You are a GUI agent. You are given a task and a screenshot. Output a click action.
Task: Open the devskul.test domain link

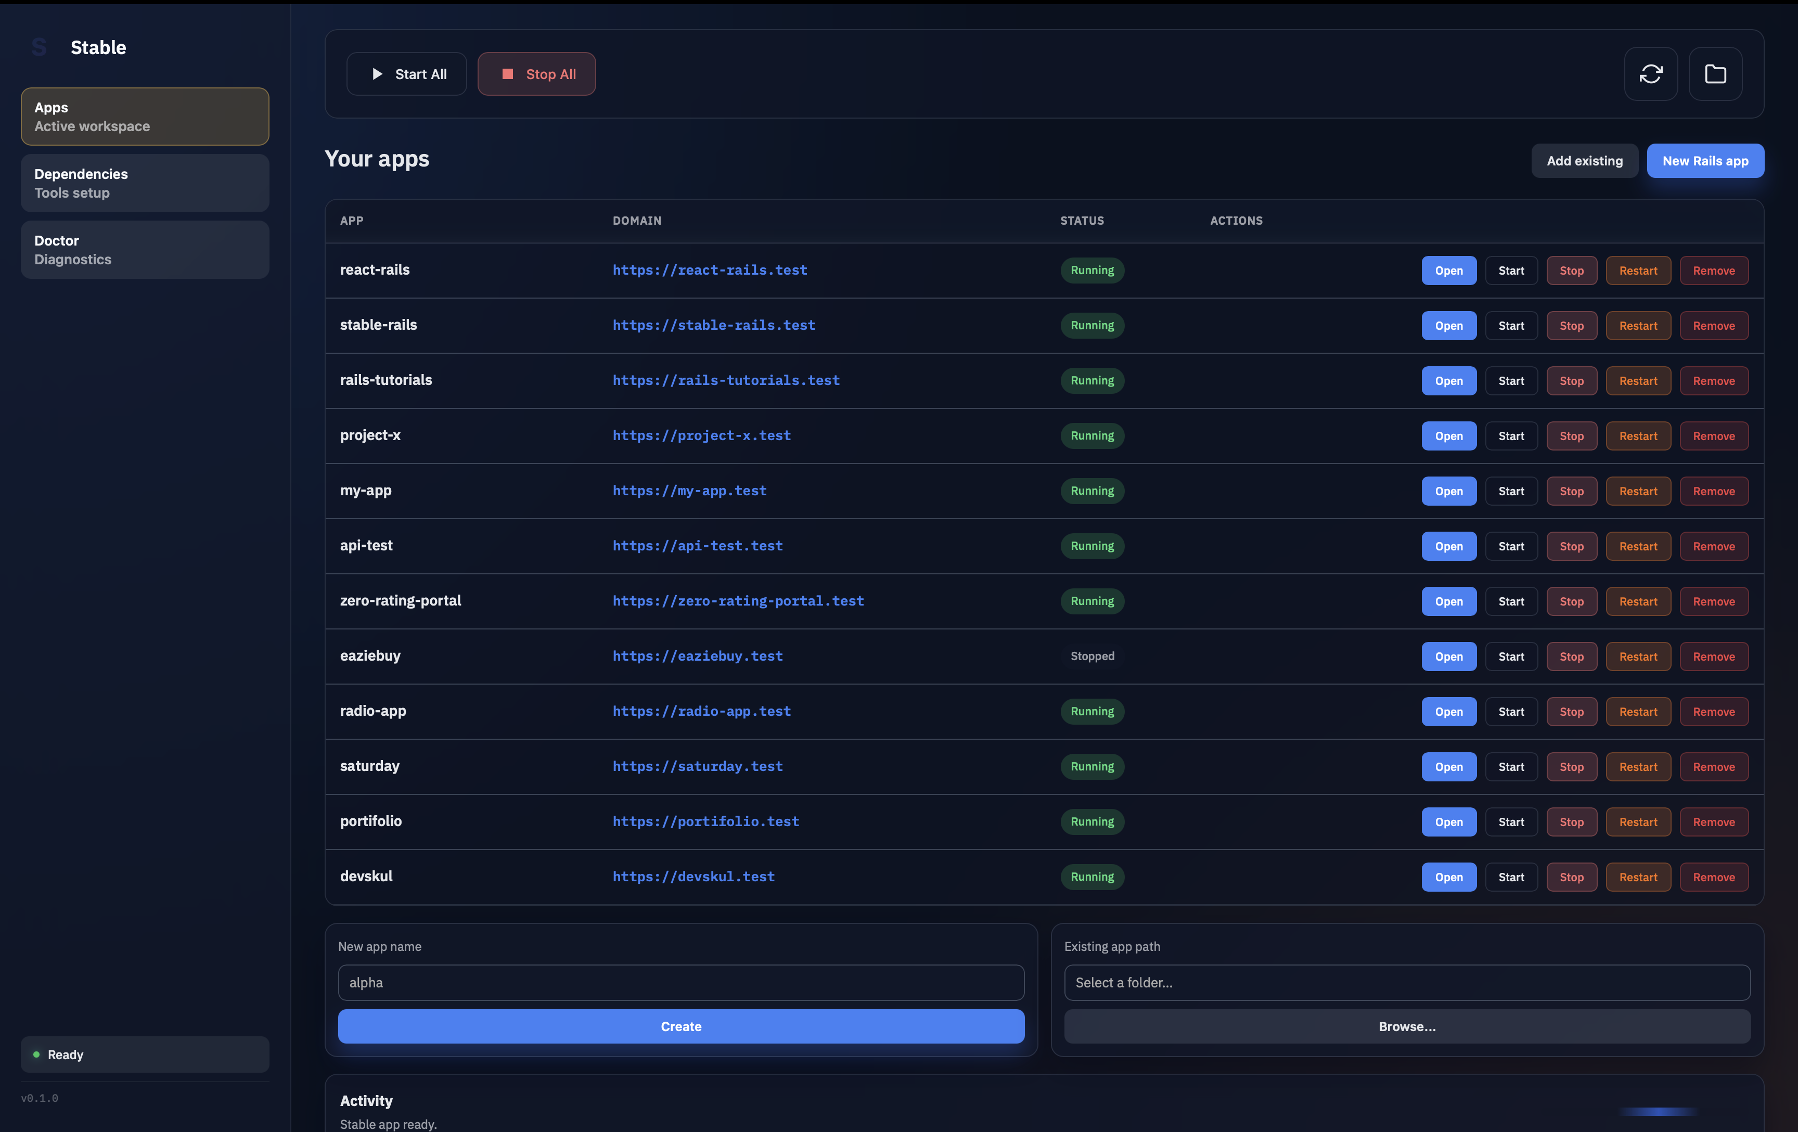tap(693, 877)
